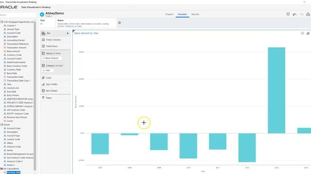Open the Year filter in filter bar
This screenshot has width=311, height=174.
tap(47, 22)
